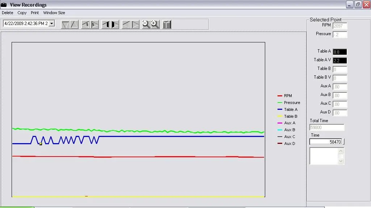Select the Table A value 8.8

click(340, 52)
